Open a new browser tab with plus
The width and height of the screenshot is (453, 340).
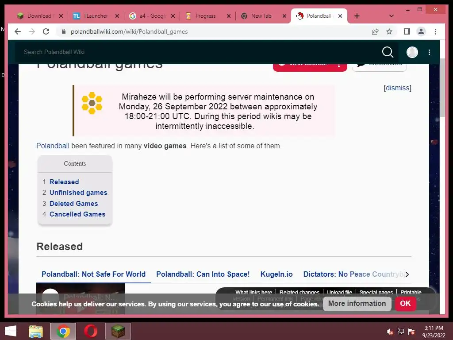[x=357, y=16]
